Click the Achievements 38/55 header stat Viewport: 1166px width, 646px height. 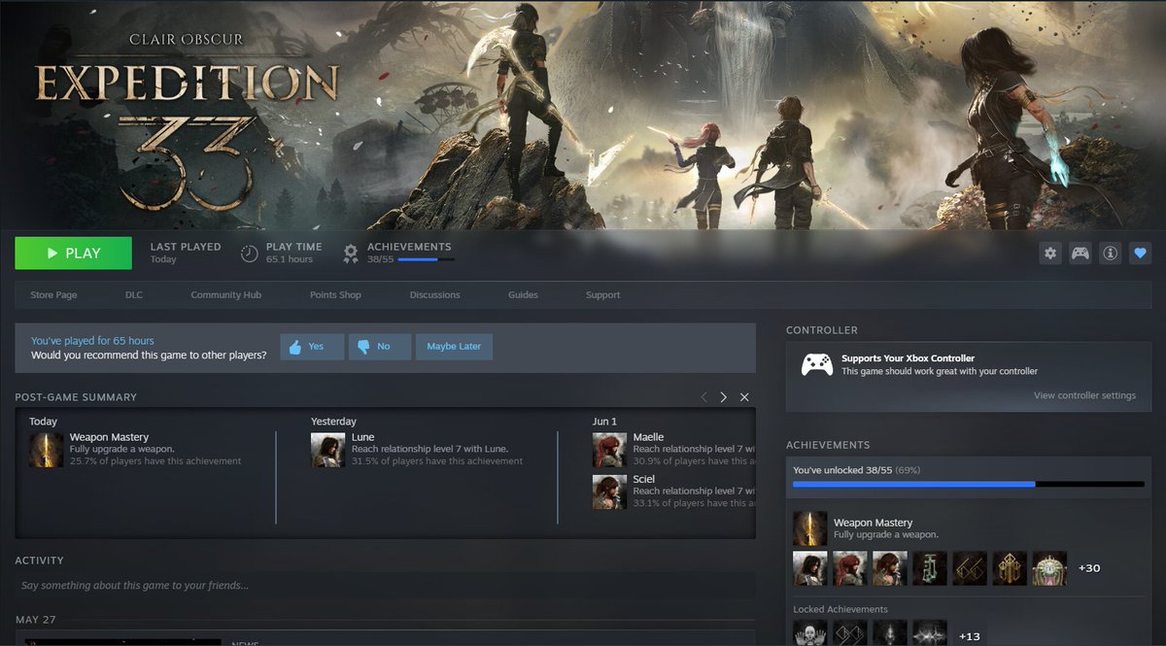398,253
